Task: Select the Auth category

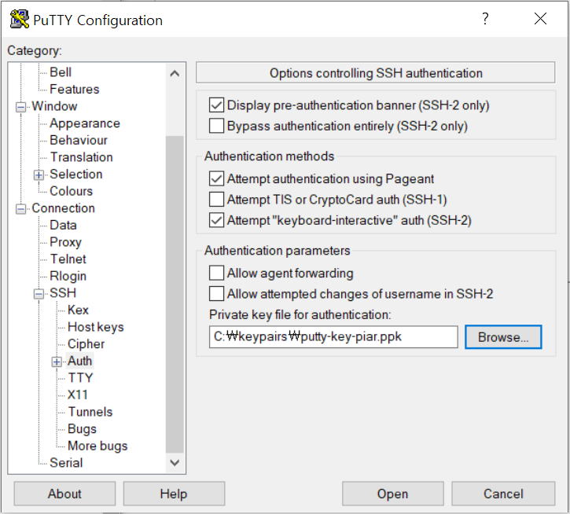Action: (79, 361)
